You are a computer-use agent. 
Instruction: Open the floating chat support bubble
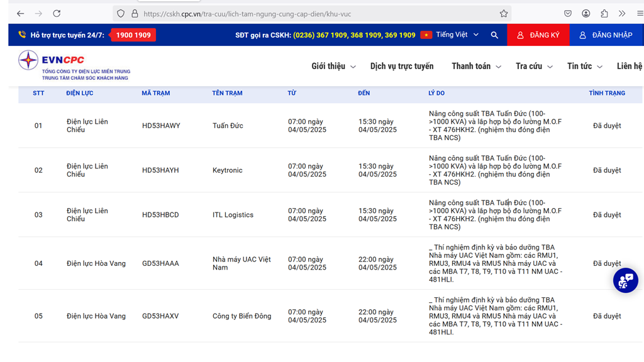point(625,281)
